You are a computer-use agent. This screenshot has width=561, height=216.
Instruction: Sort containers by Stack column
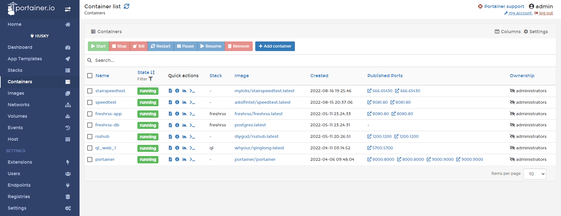pos(216,76)
